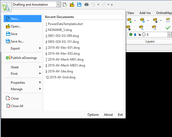Click the New document icon in quick access toolbar
This screenshot has height=137, width=172.
(x=65, y=5)
